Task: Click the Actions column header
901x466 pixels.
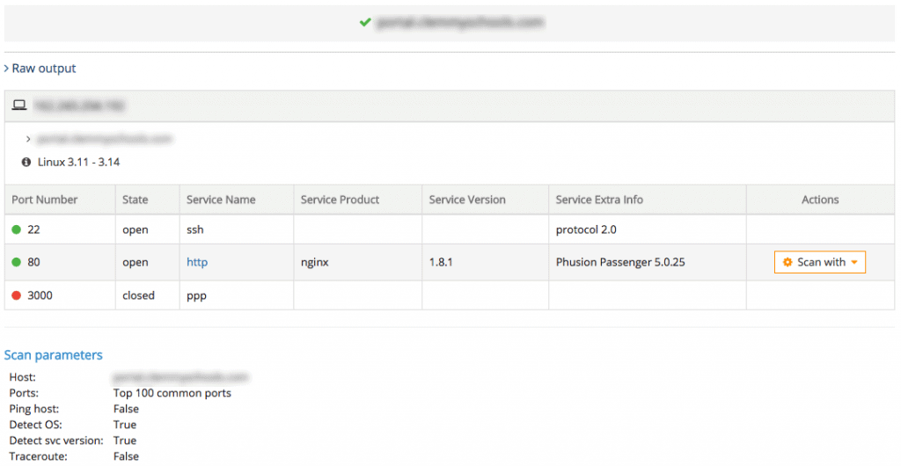Action: [820, 200]
